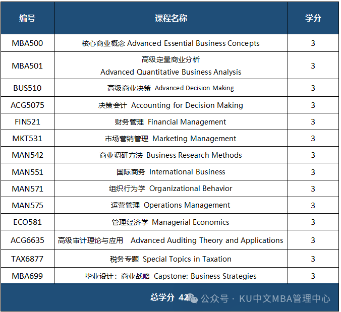Click the MBA501 course code

tap(27, 66)
